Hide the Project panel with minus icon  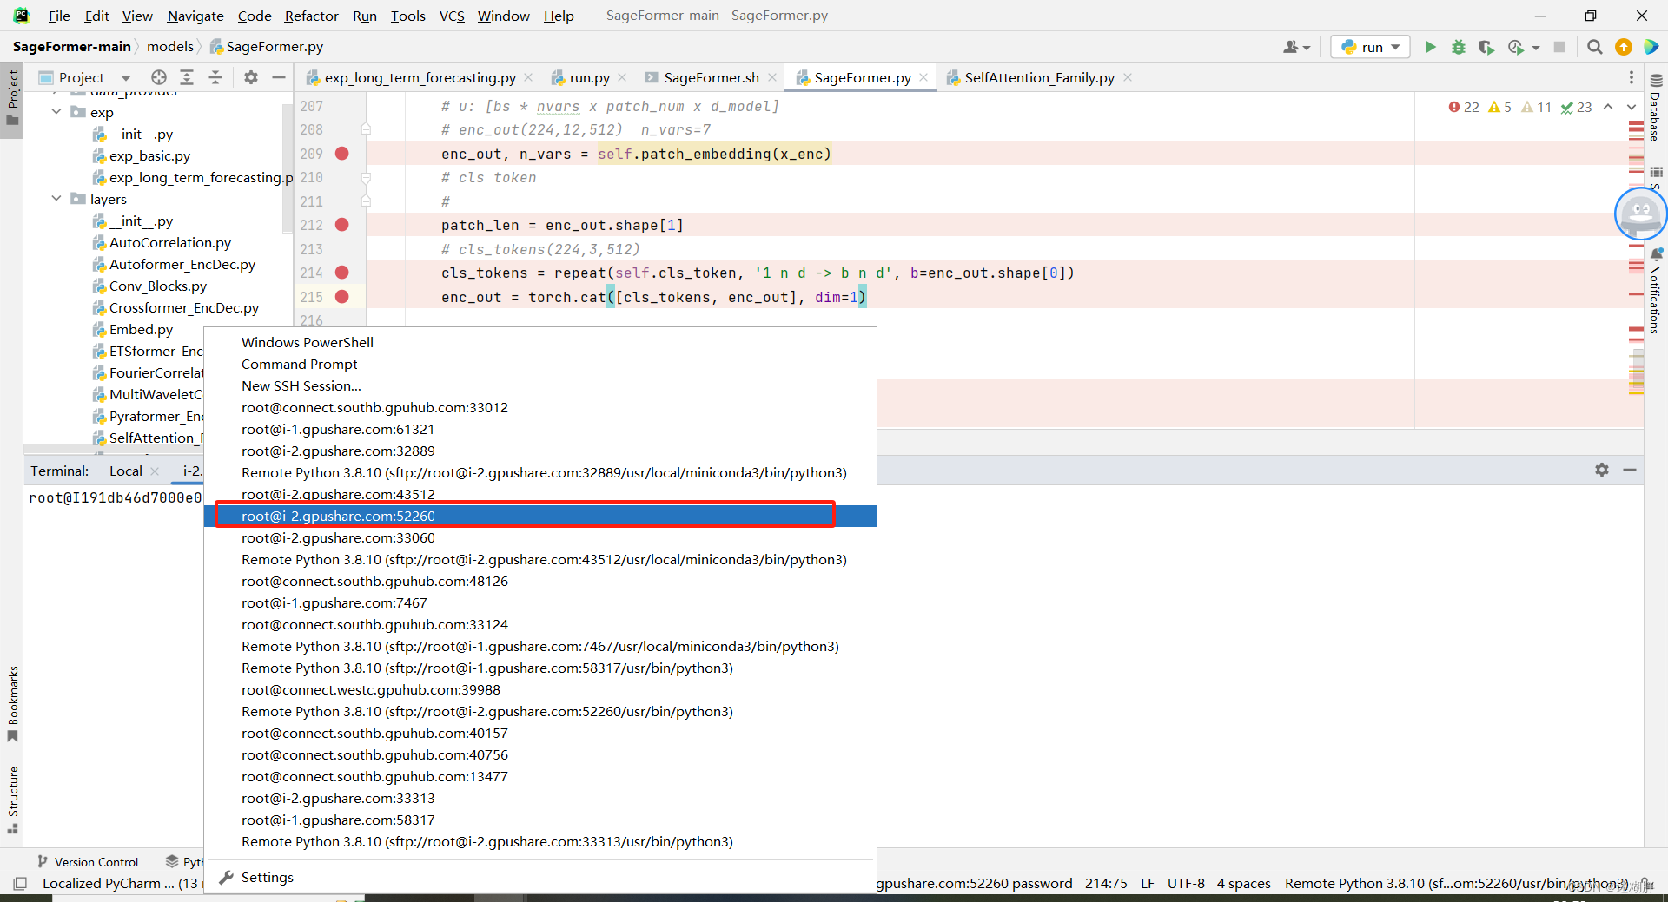(x=279, y=77)
